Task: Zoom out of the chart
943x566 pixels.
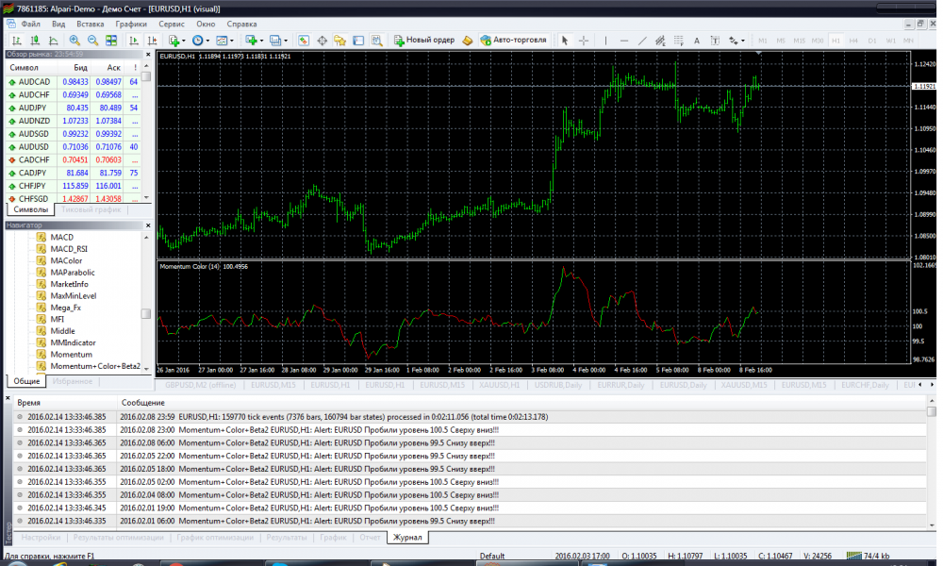Action: (x=92, y=41)
